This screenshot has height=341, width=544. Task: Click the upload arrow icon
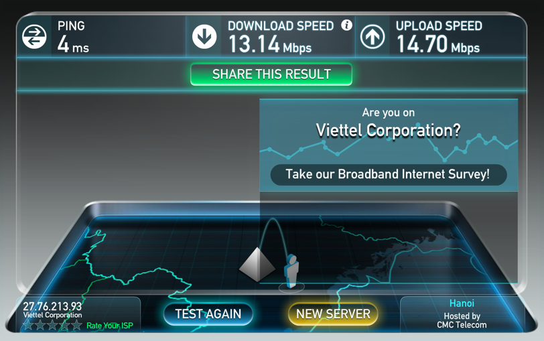coord(372,36)
